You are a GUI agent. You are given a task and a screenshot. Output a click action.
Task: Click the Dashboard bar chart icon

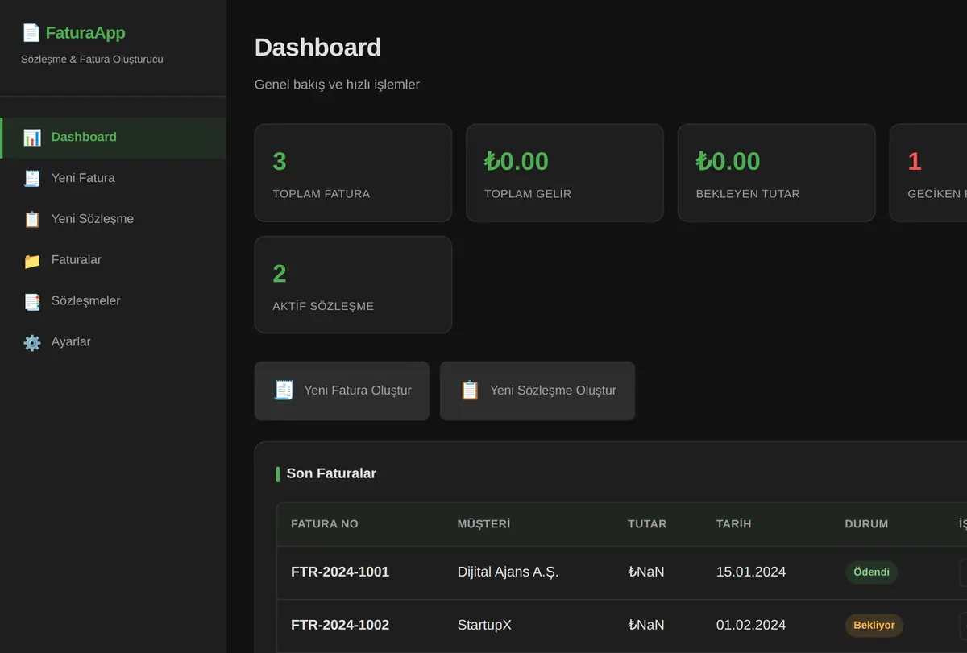32,138
